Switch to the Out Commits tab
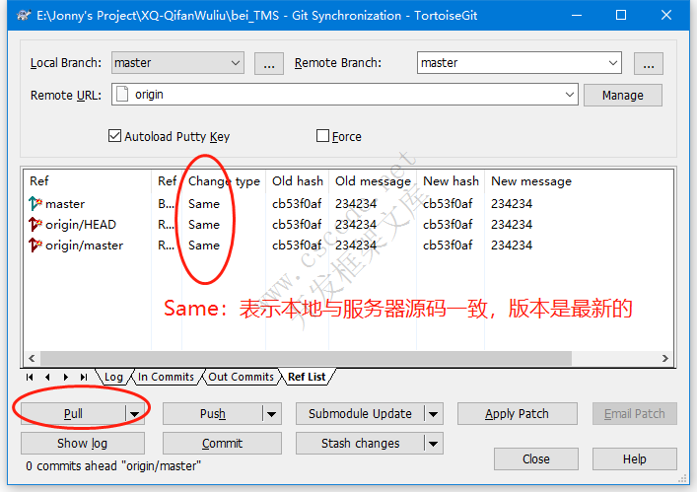This screenshot has width=697, height=492. 241,377
